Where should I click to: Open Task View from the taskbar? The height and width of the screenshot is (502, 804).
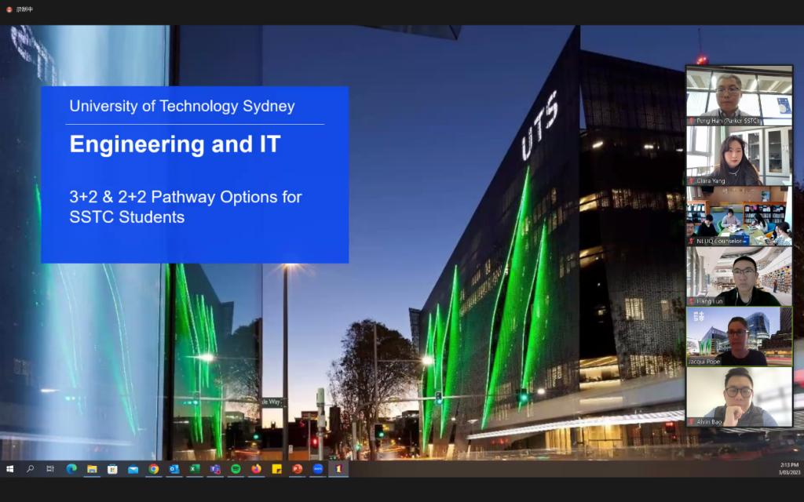[50, 469]
